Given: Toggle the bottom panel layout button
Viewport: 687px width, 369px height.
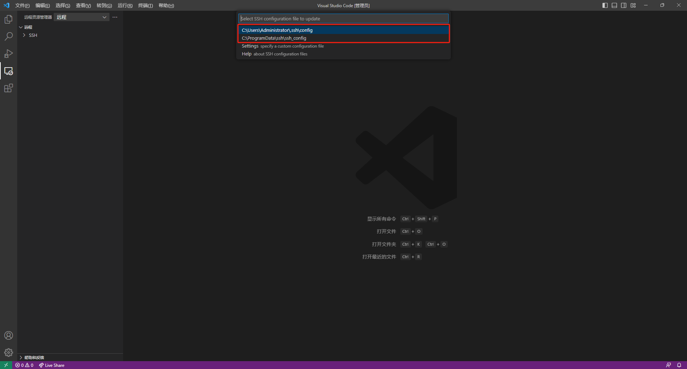Looking at the screenshot, I should (x=614, y=5).
